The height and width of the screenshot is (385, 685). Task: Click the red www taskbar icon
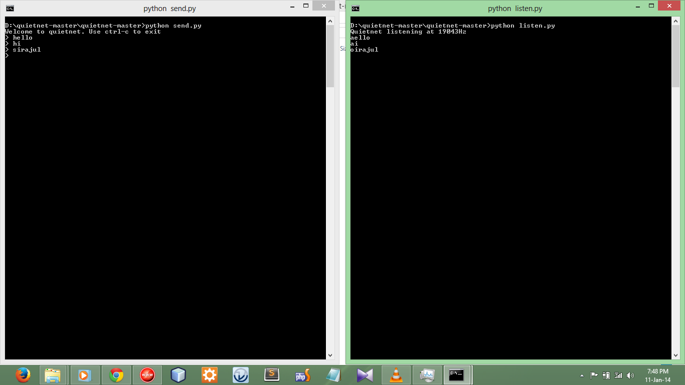pos(147,374)
